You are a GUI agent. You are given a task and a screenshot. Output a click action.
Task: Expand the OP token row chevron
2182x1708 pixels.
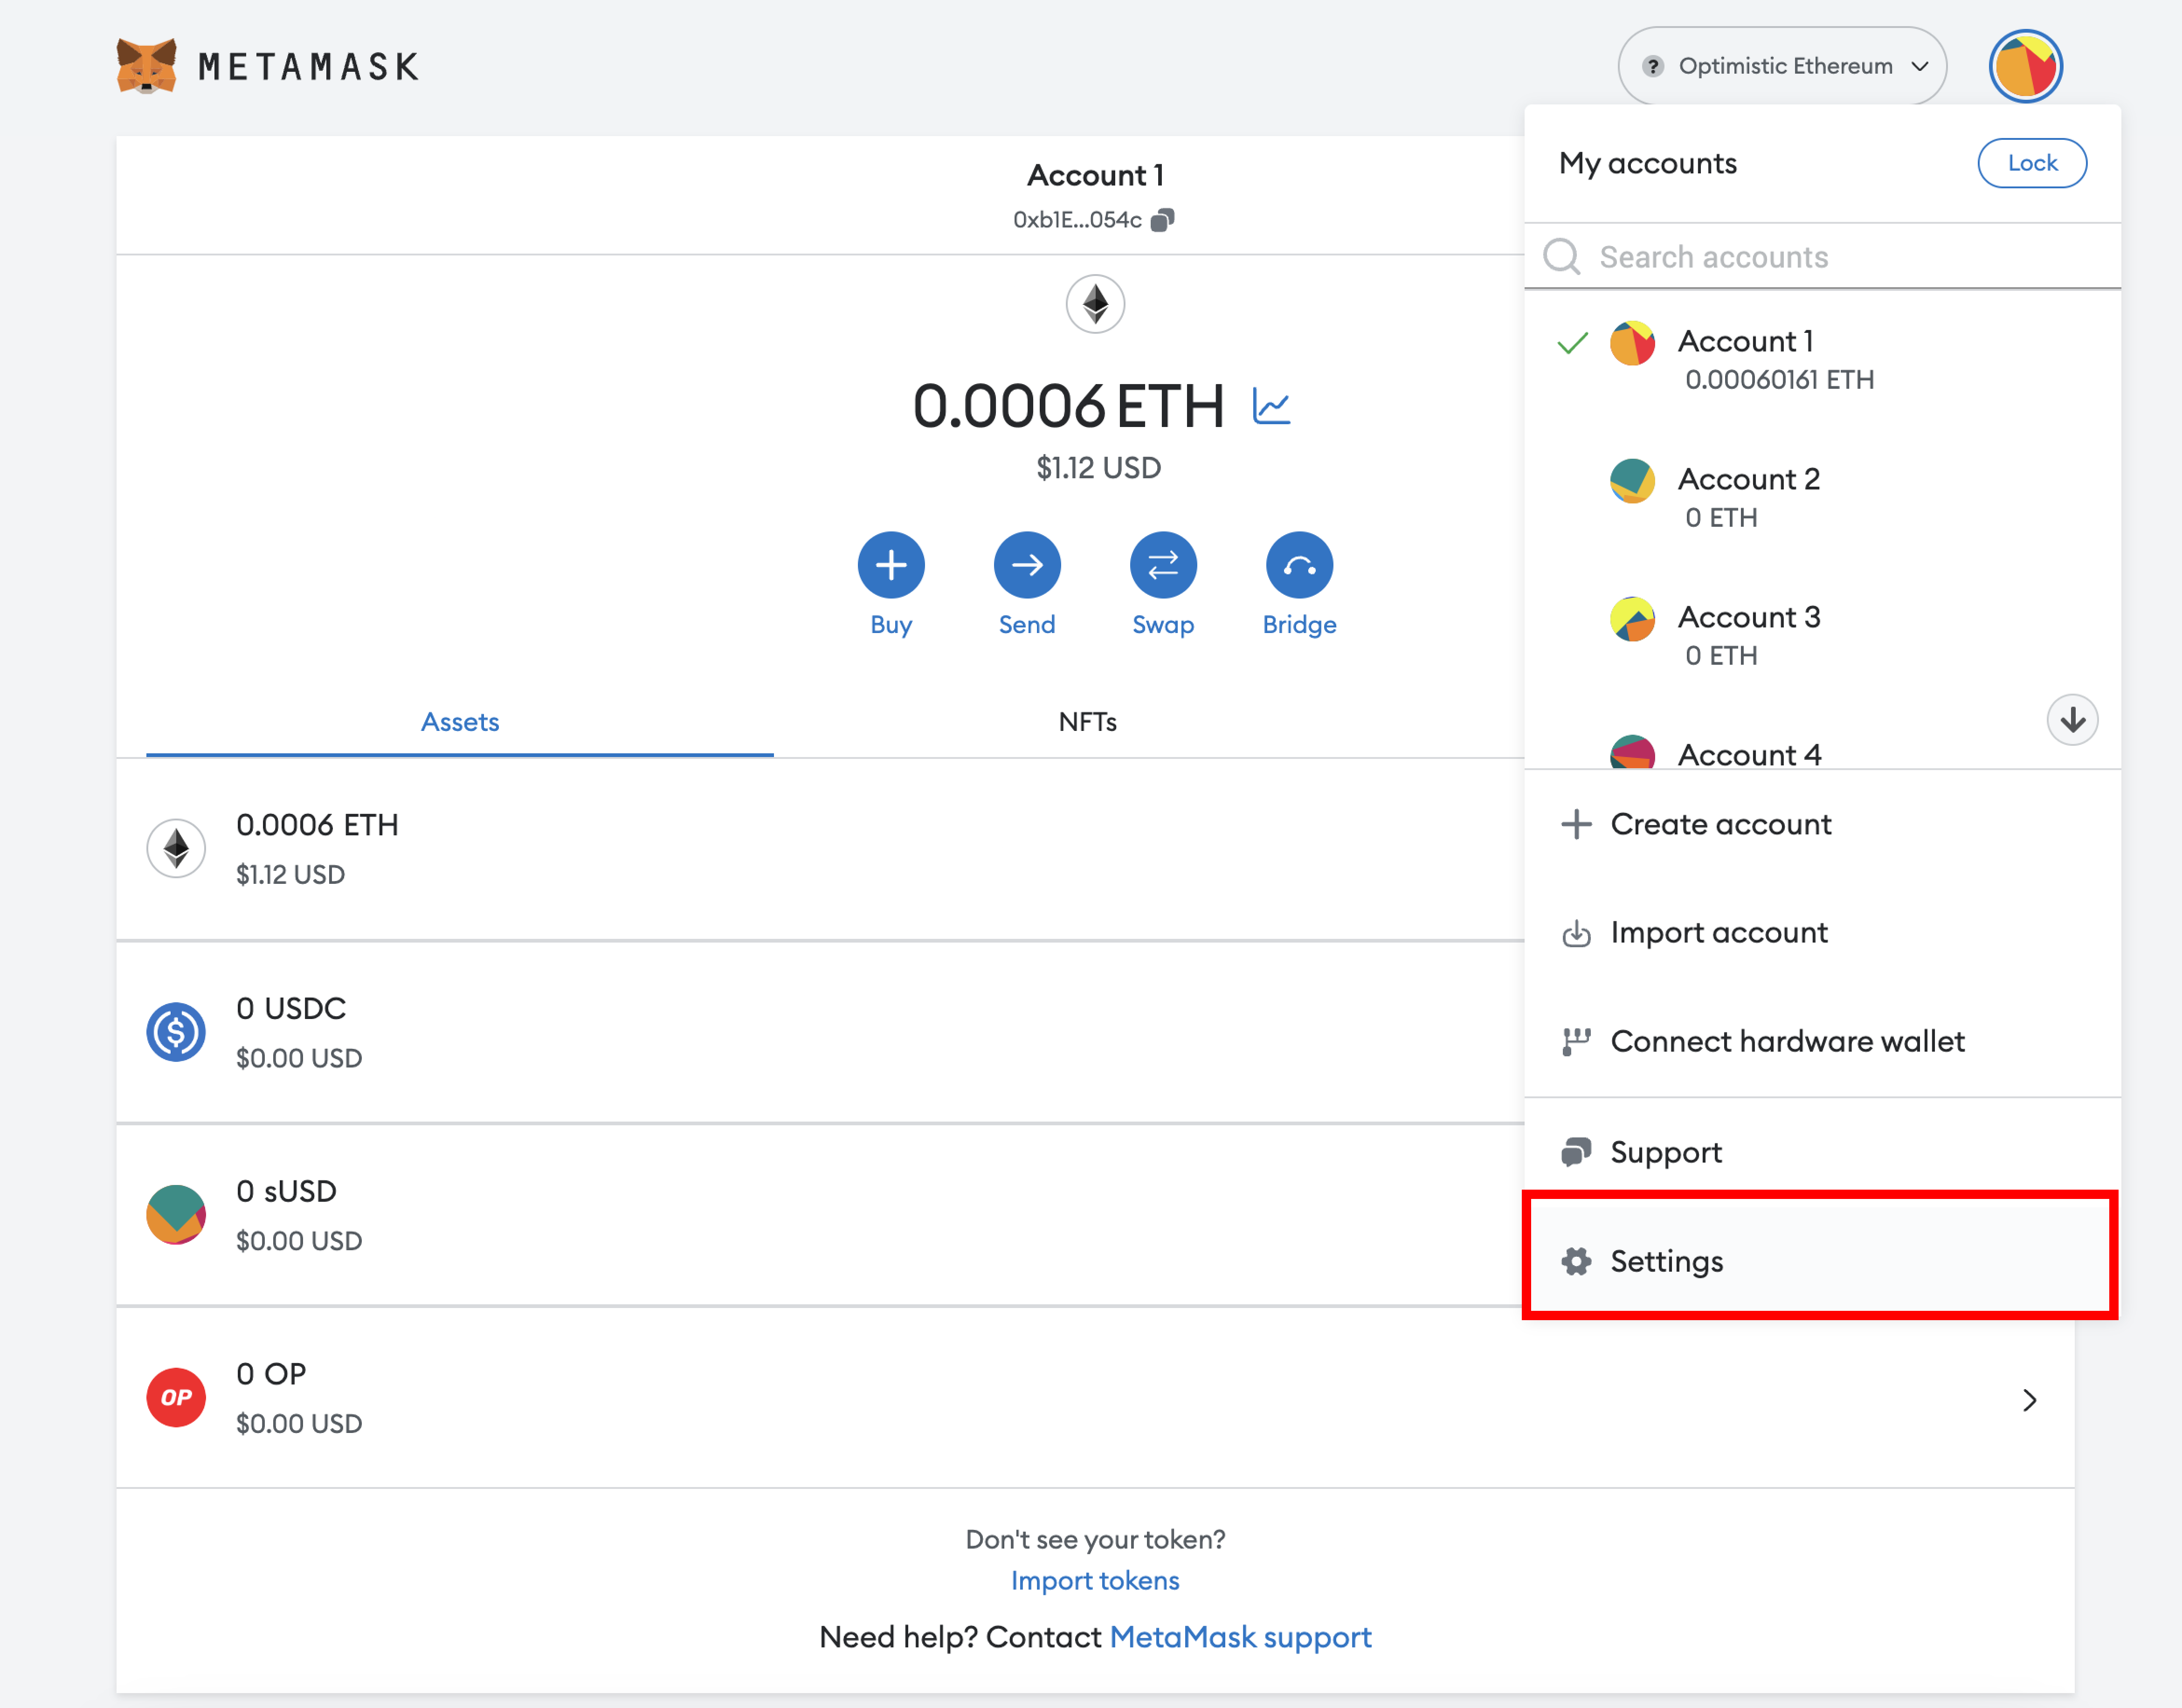(x=2028, y=1399)
